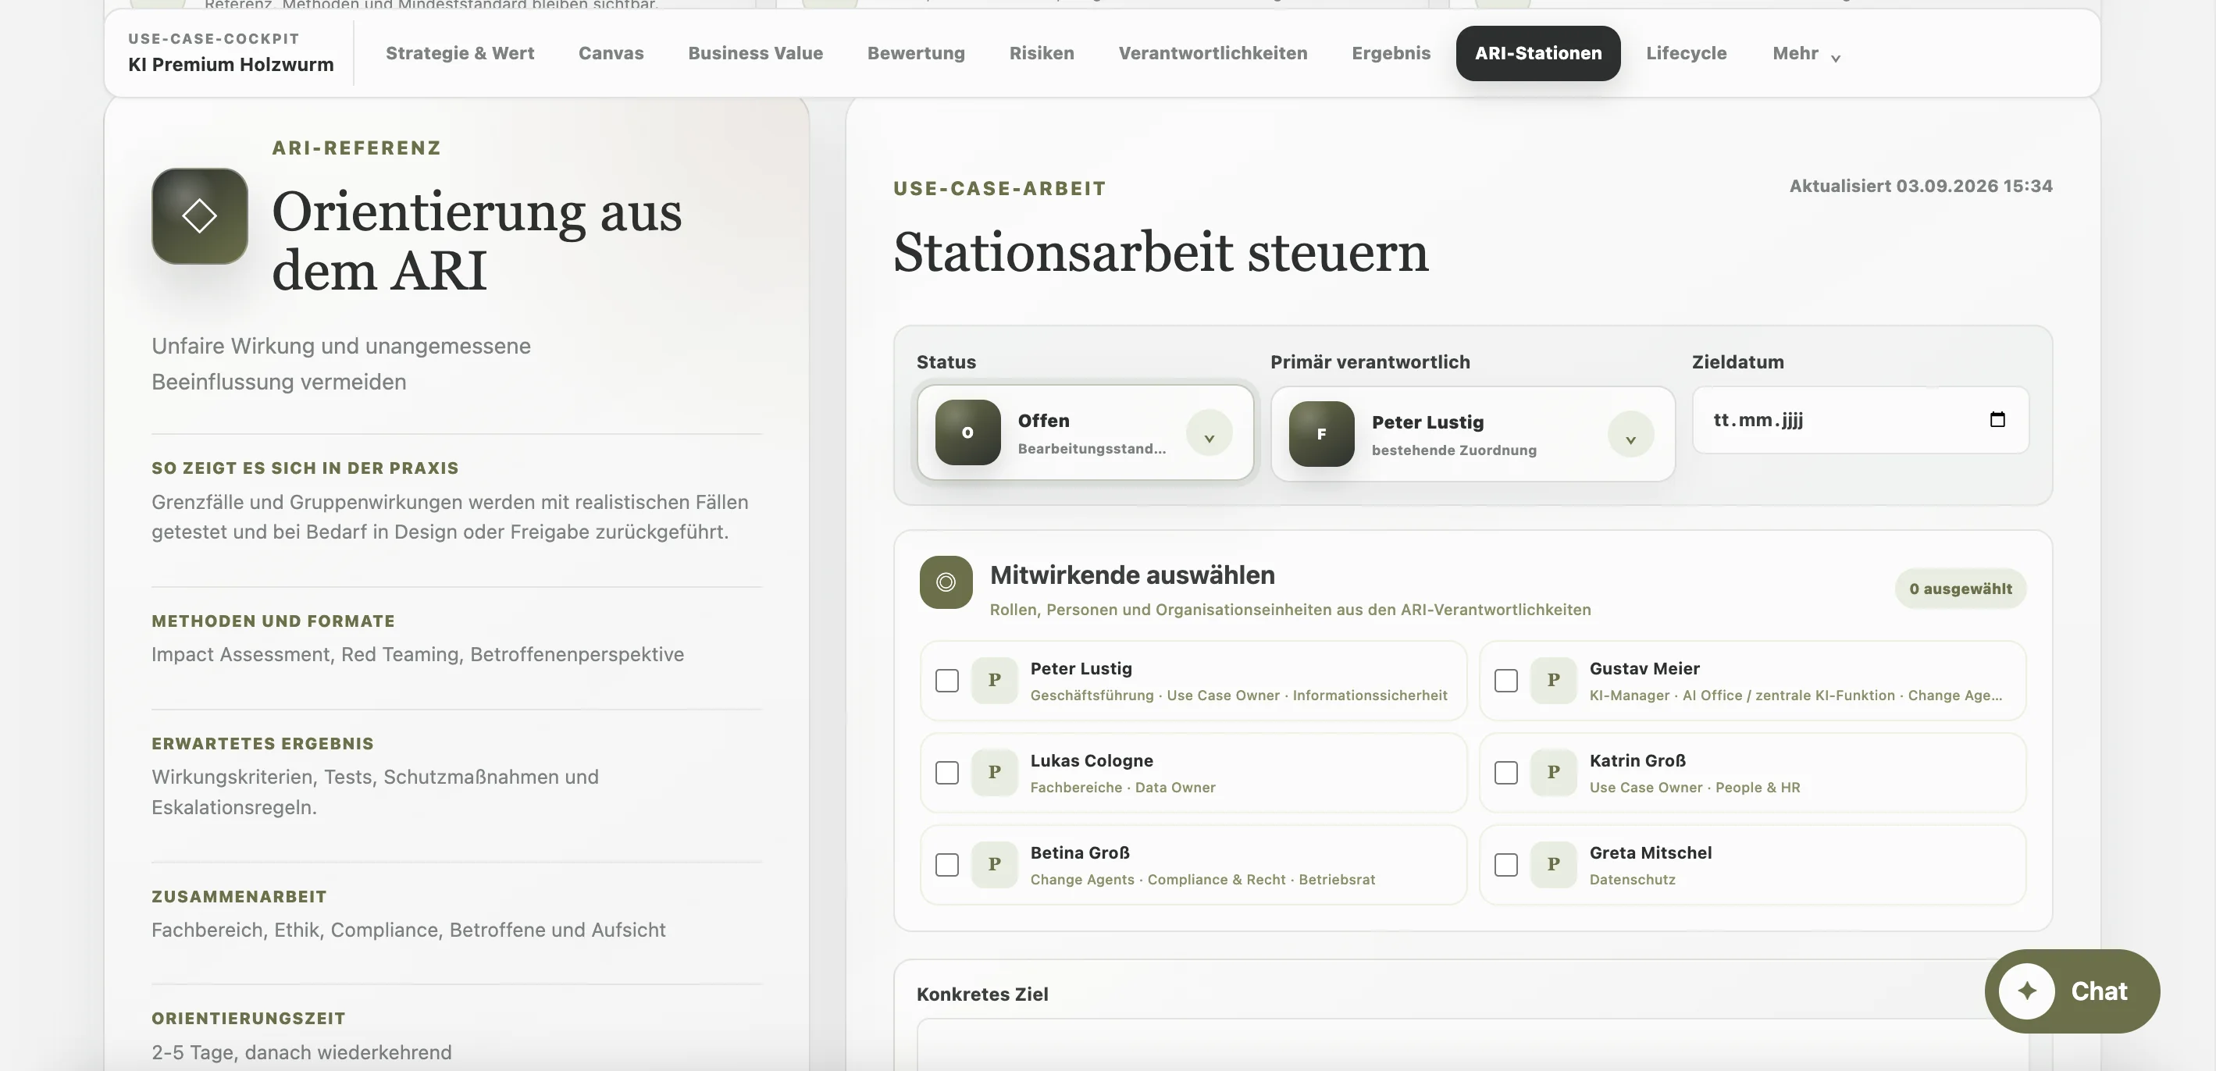Click the diamond ARI-Referenz icon
2216x1071 pixels.
[200, 216]
